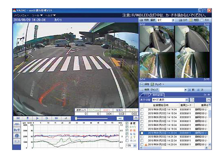Image resolution: width=224 pixels, height=158 pixels.
Task: Skip to the first frame with rewind button
Action: click(x=18, y=118)
